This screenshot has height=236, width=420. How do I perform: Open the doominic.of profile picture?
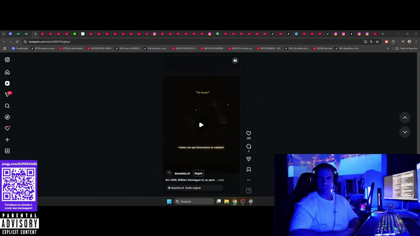tap(169, 173)
